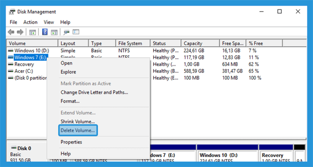Click the Windows 10 (D:) row's NTFS cell
313x167 pixels.
124,51
